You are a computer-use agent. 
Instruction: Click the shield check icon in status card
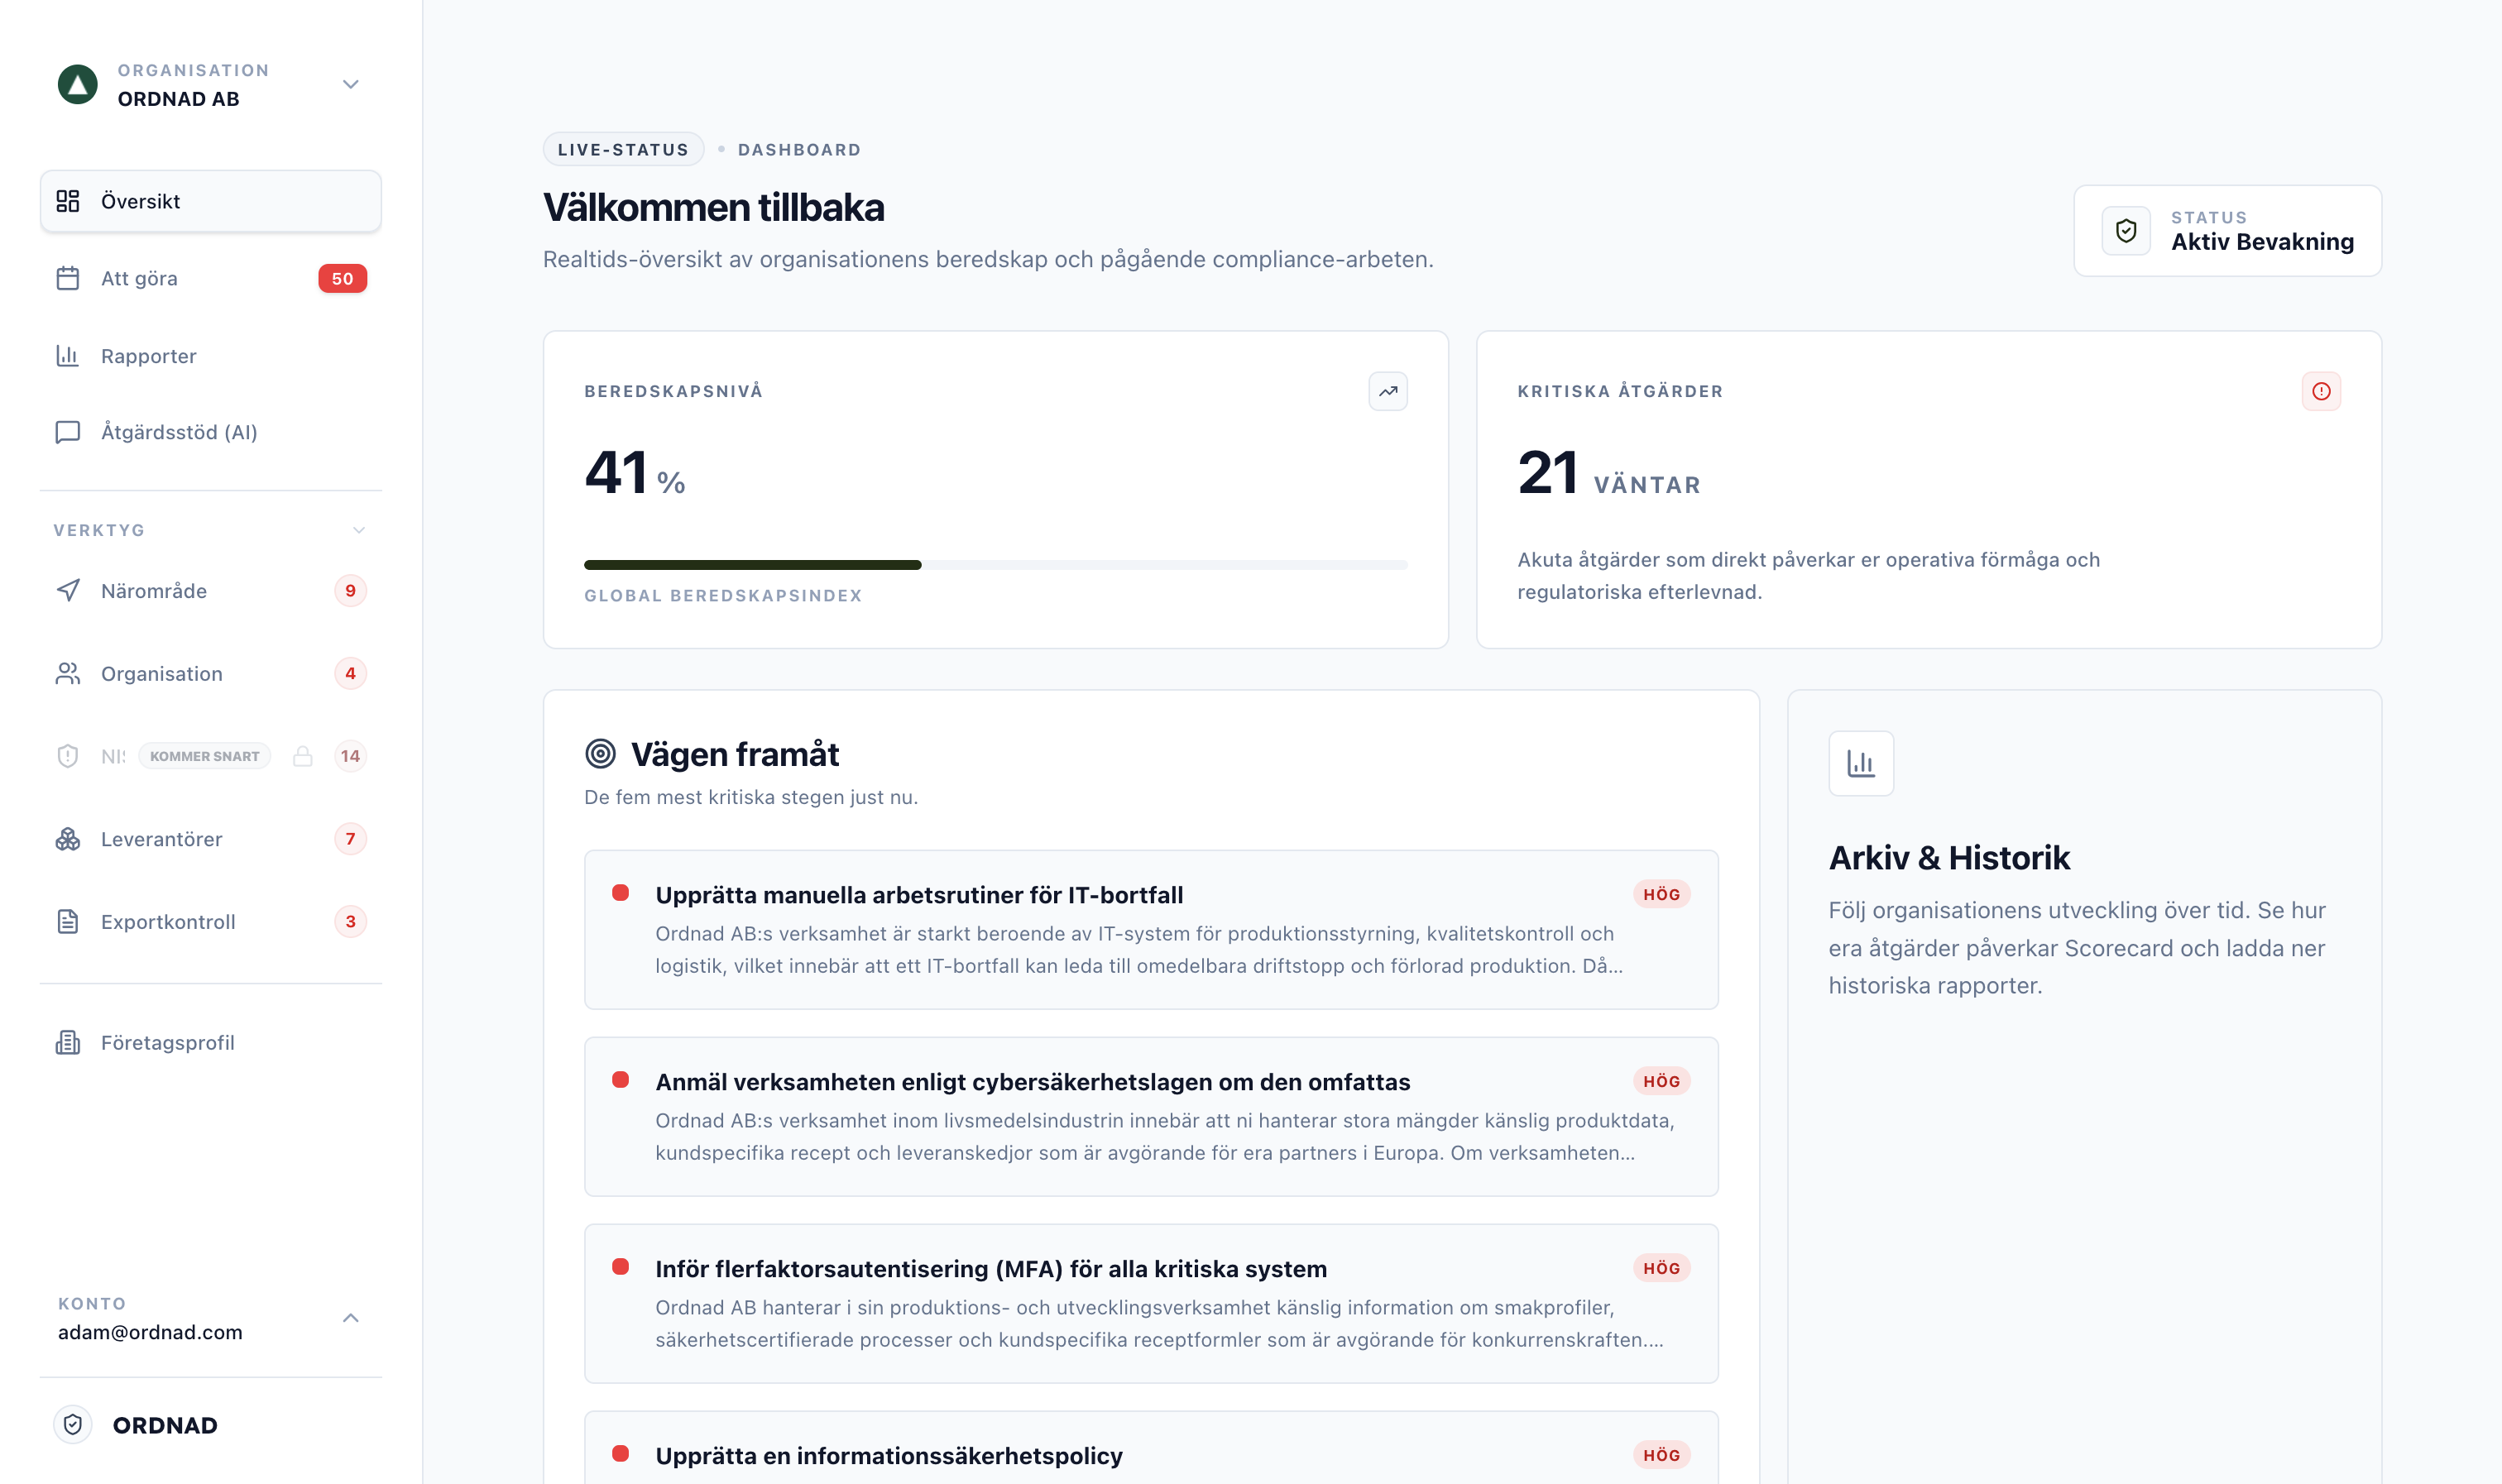coord(2126,231)
